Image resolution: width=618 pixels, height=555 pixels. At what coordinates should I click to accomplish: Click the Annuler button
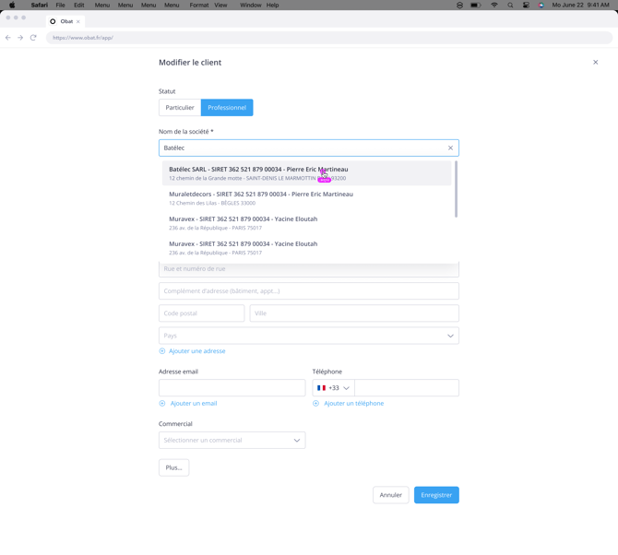click(390, 495)
